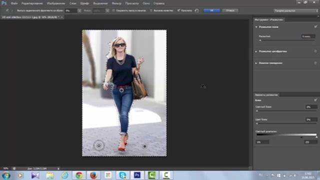Screen dimensions: 320x180
Task: Click the Светлый боке slider
Action: pyautogui.click(x=286, y=111)
